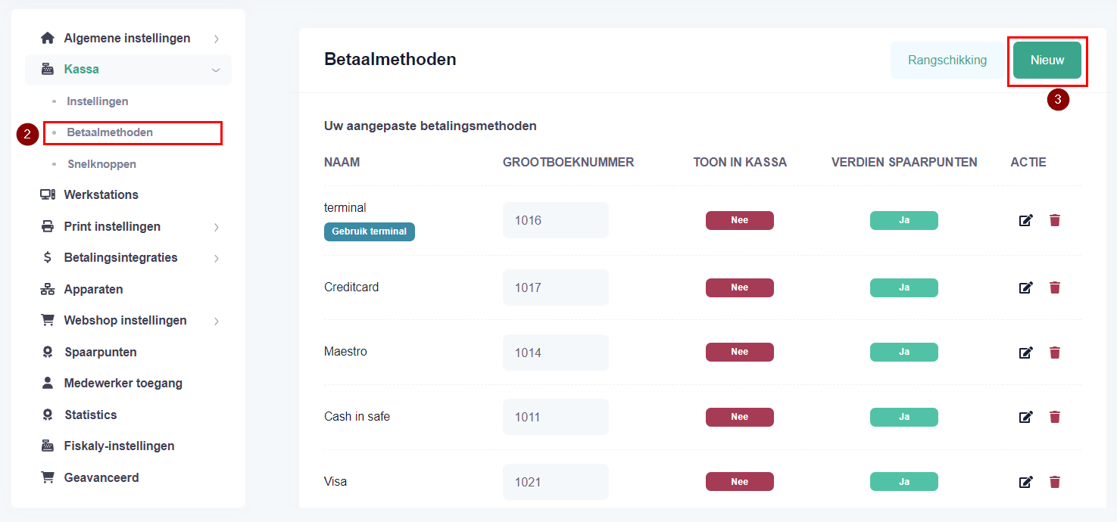Delete the Creditcard payment method
This screenshot has height=522, width=1117.
coord(1054,287)
